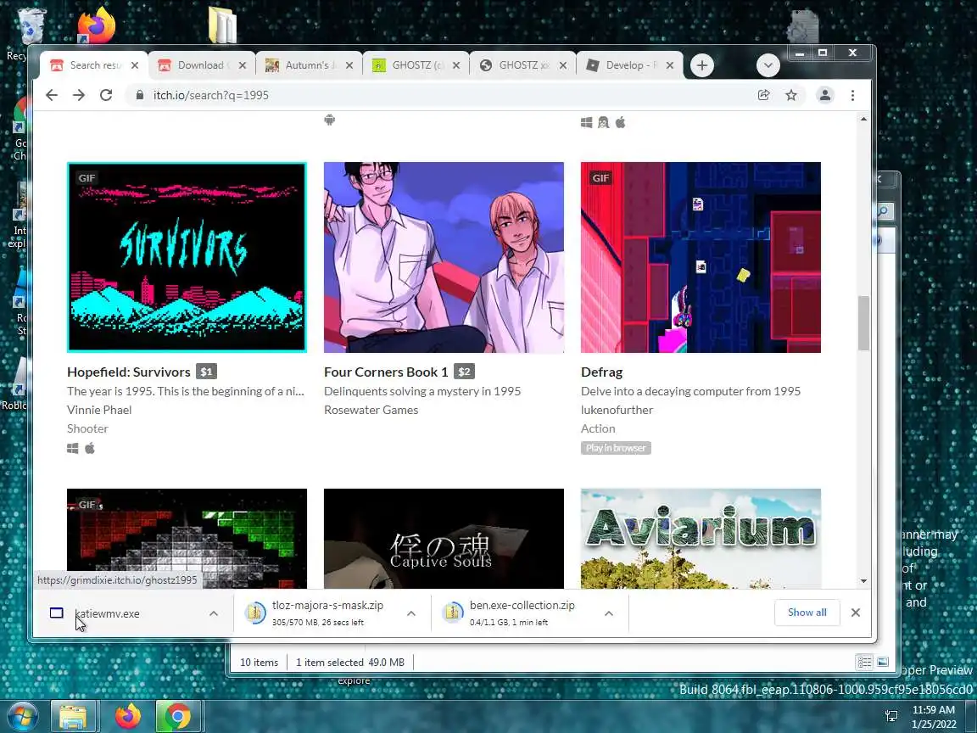Viewport: 977px width, 733px height.
Task: Switch to the first GHOSTZ tab
Action: coord(416,65)
